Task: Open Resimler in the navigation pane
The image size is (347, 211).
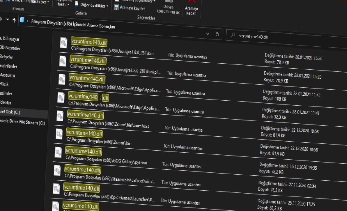Action: [6, 93]
